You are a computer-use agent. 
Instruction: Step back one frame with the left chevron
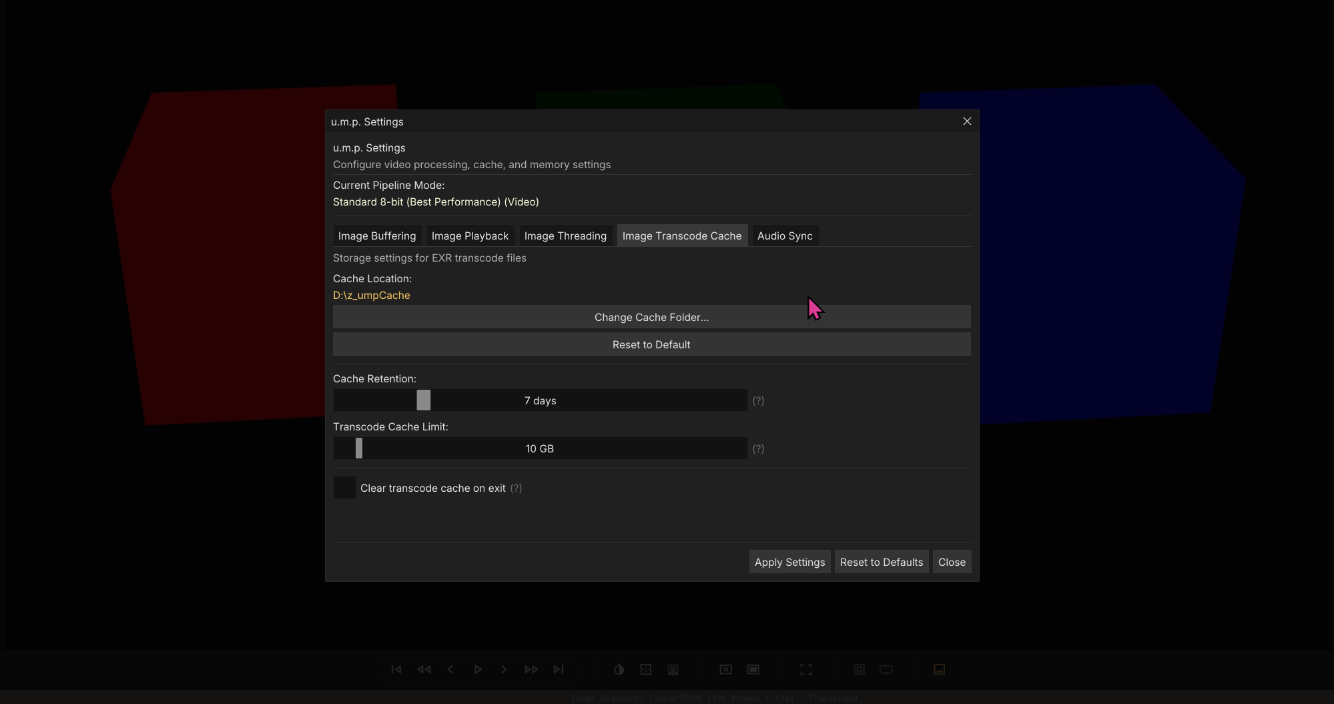(450, 669)
